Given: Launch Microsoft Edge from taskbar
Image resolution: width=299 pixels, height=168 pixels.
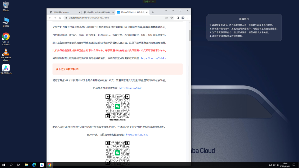Looking at the screenshot, I should coord(34,165).
